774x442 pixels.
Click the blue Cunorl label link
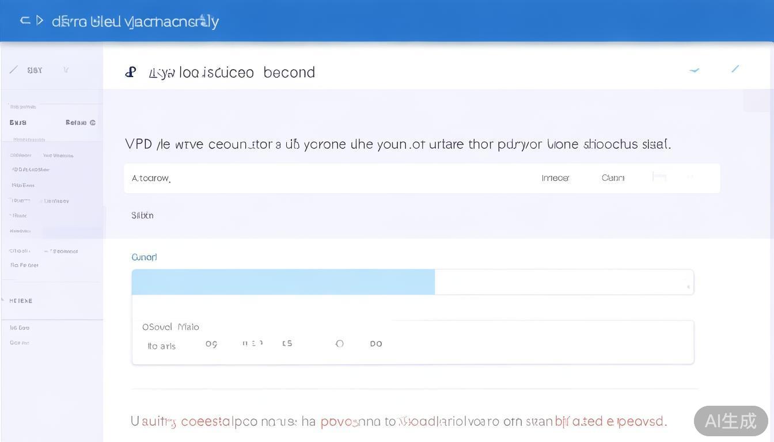tap(144, 257)
